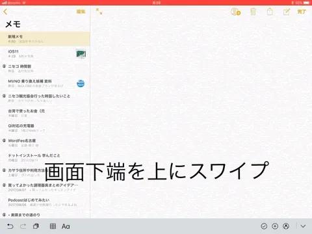Image resolution: width=312 pixels, height=234 pixels.
Task: Create a new note with compose icon
Action: (x=287, y=12)
